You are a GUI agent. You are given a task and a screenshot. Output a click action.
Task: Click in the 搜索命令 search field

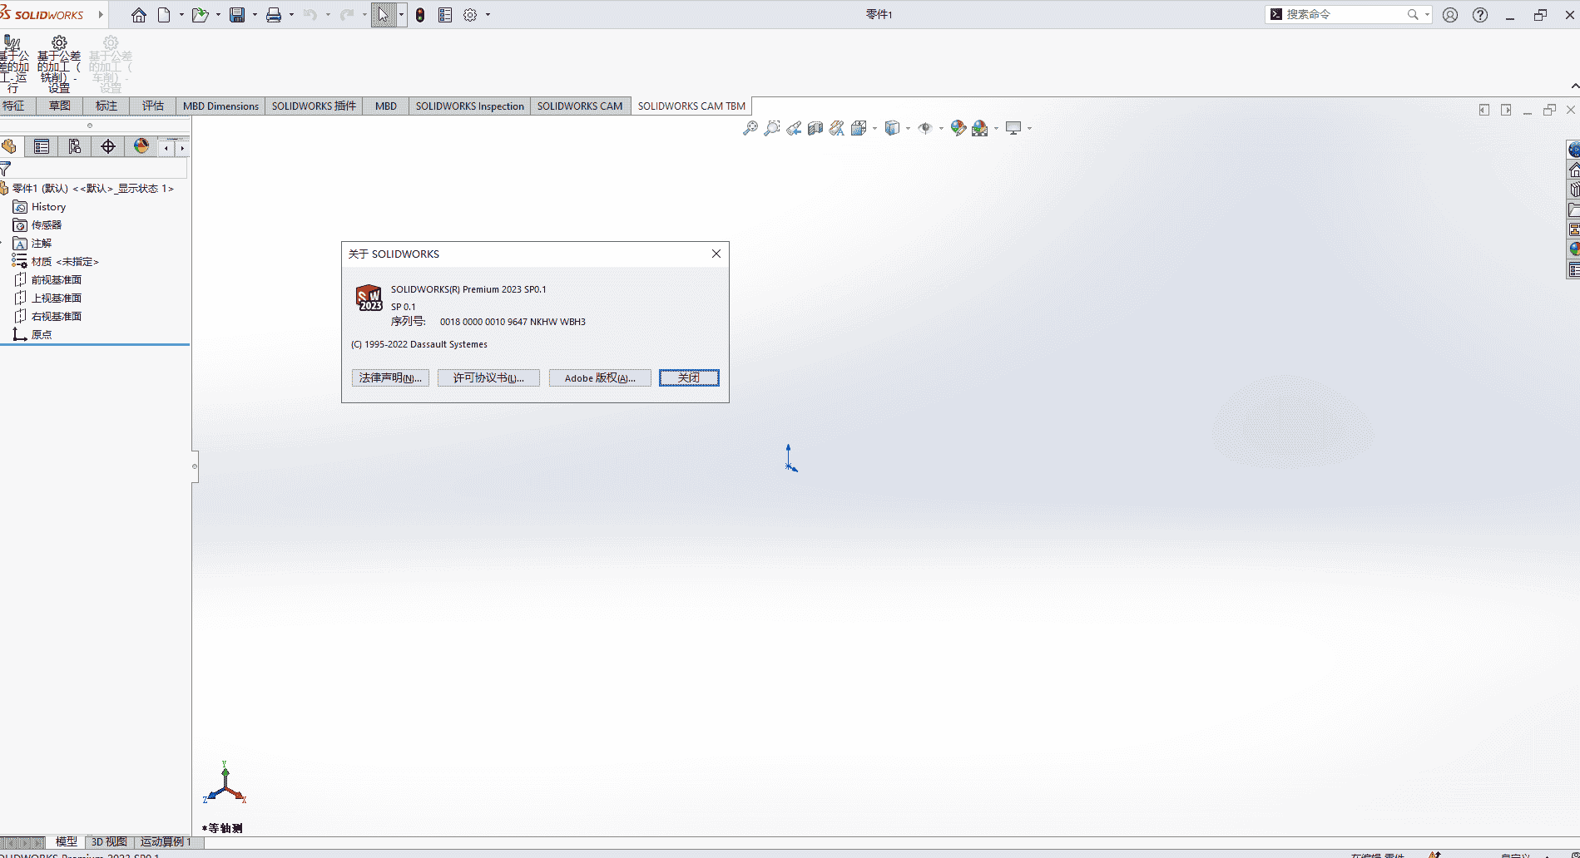1341,14
